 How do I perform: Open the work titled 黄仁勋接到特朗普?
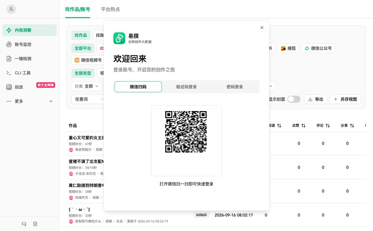(x=86, y=185)
